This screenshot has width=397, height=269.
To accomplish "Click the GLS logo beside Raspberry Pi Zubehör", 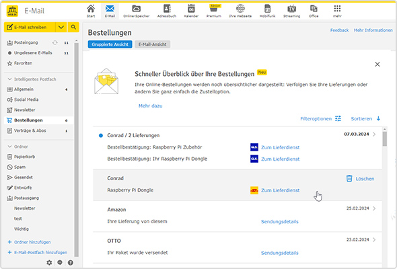I will (x=254, y=147).
